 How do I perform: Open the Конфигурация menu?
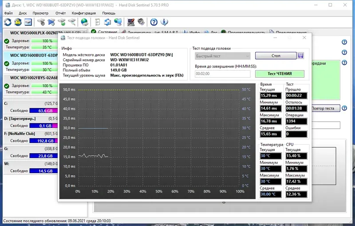tap(84, 13)
